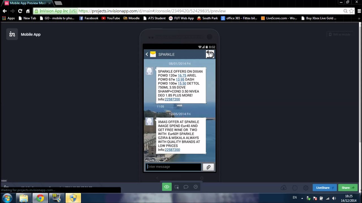
Task: Click date label 08/01/2014 Fri
Action: [180, 64]
